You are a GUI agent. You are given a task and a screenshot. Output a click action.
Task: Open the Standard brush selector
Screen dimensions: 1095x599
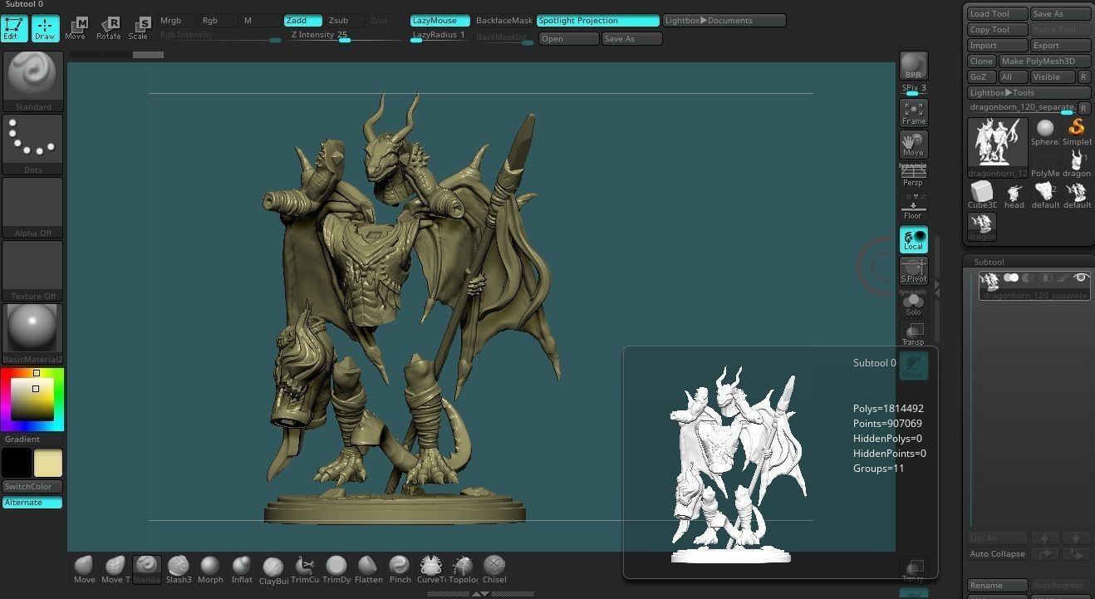33,81
